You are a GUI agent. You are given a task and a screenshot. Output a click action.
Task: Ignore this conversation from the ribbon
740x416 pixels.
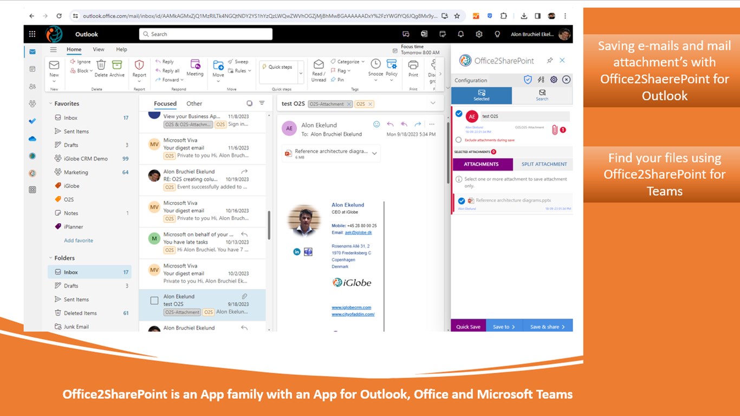point(80,62)
